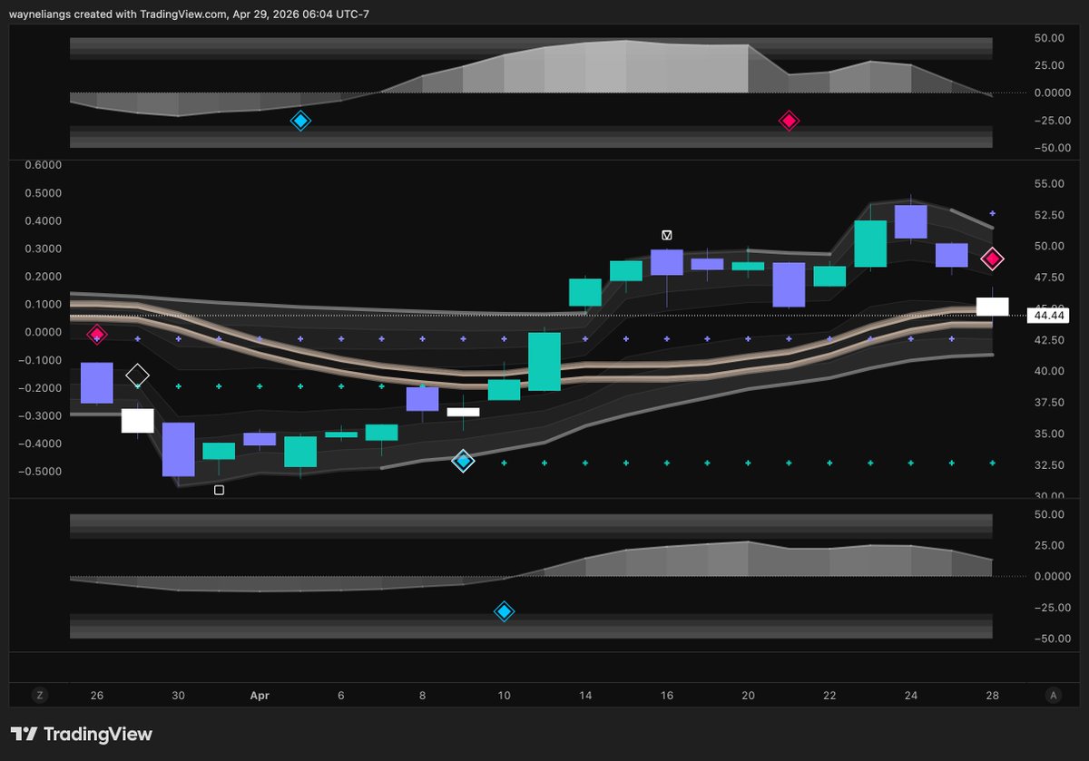
Task: Click the "40.00" price scale label
Action: pyautogui.click(x=1048, y=371)
